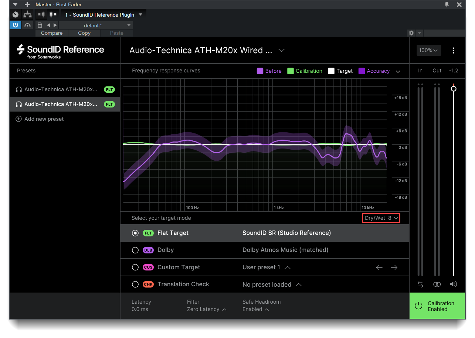Open the Audio-Technica ATH-M20x device dropdown

point(207,51)
